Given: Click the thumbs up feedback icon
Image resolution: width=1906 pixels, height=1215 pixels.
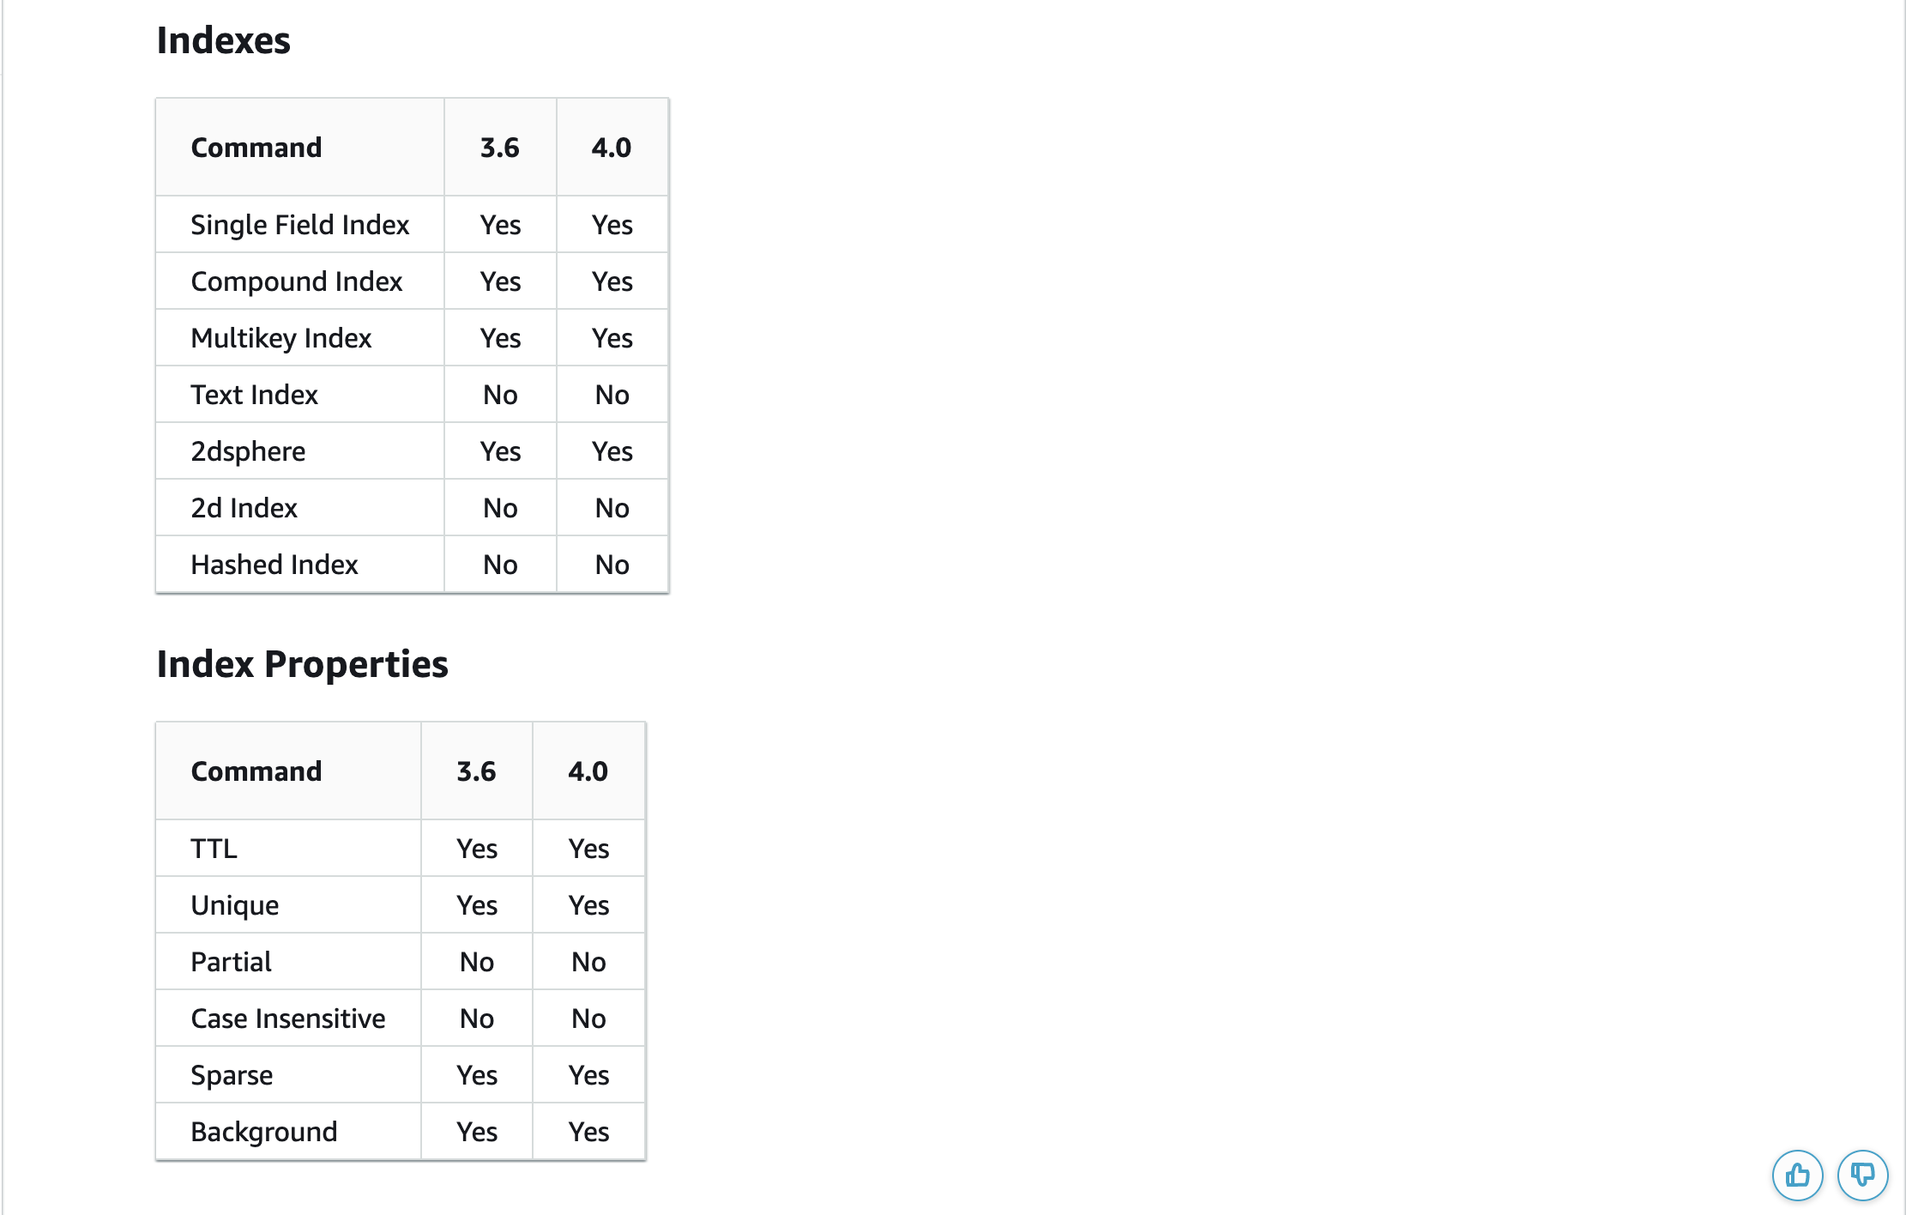Looking at the screenshot, I should [x=1797, y=1175].
